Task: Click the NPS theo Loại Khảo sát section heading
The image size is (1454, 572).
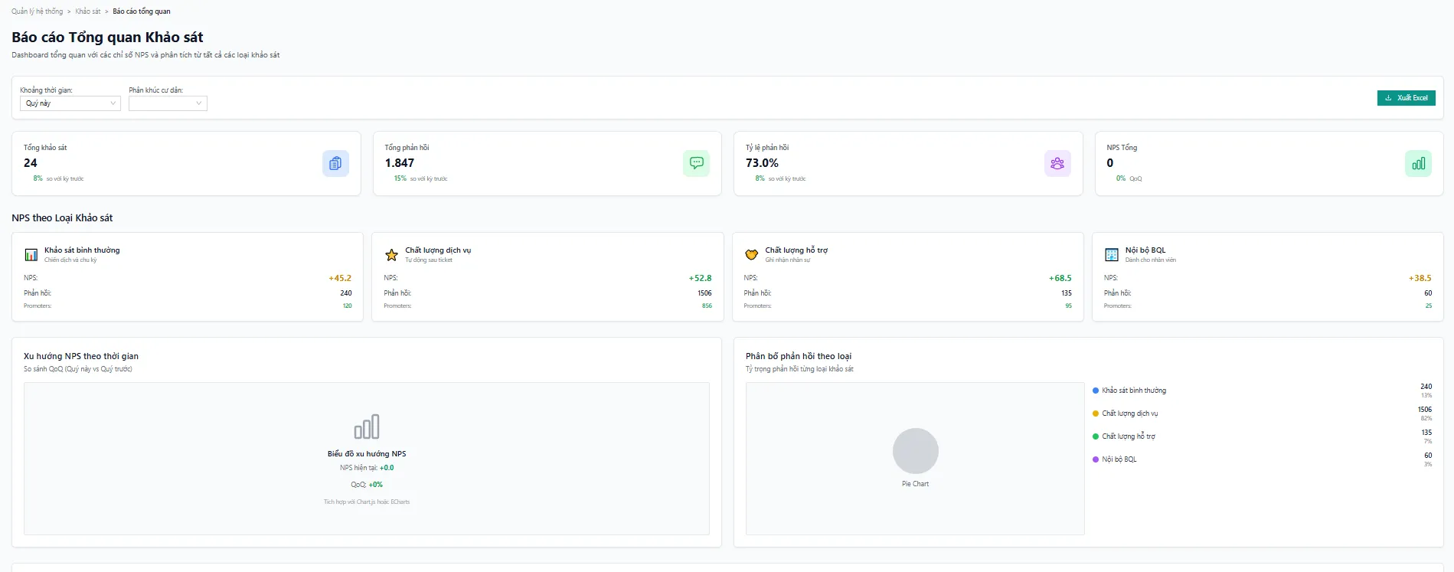Action: tap(62, 218)
